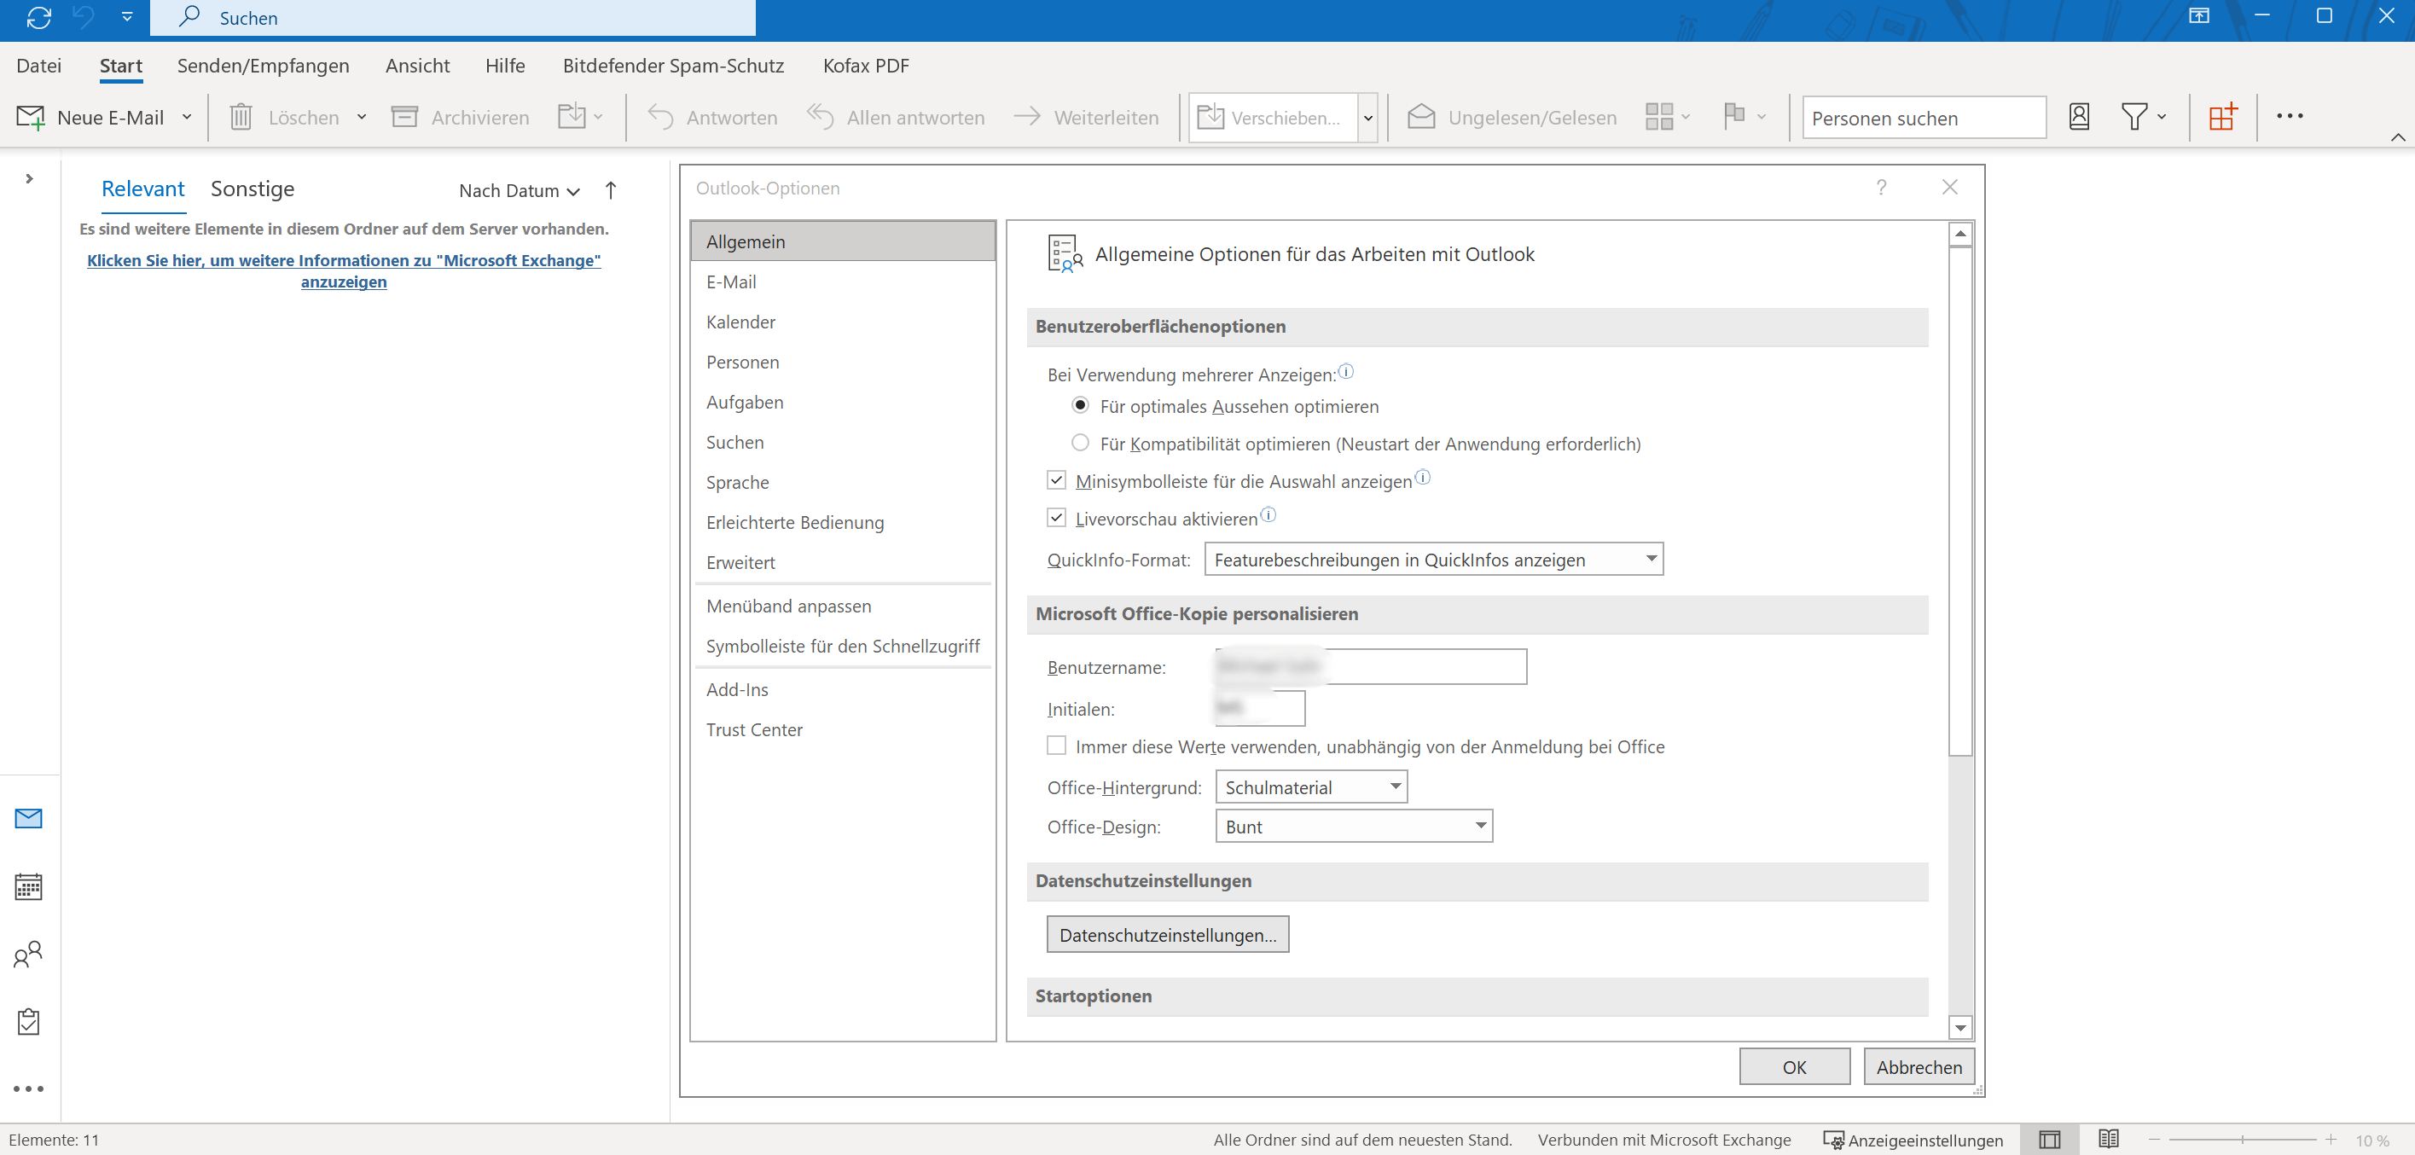2415x1155 pixels.
Task: Switch to the Senden/Empfangen tab
Action: pyautogui.click(x=264, y=66)
